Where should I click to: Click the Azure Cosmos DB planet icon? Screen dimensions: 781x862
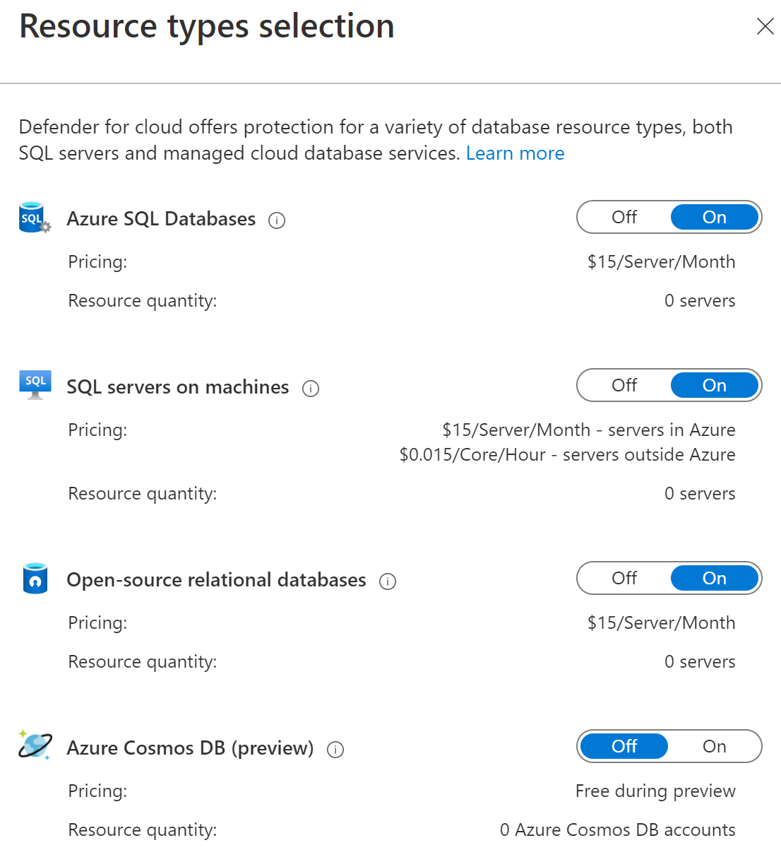coord(35,745)
